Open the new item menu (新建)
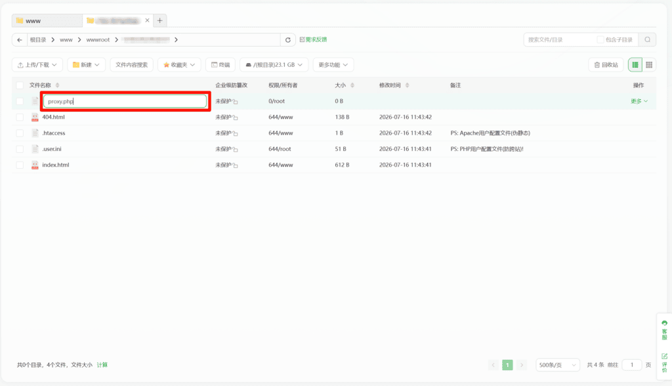 tap(86, 65)
